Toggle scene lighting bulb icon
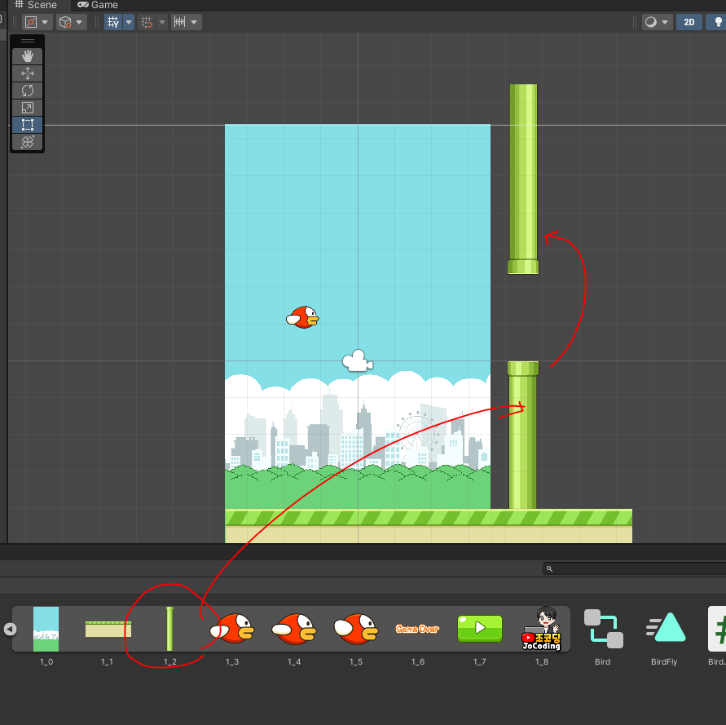The height and width of the screenshot is (725, 726). click(717, 22)
